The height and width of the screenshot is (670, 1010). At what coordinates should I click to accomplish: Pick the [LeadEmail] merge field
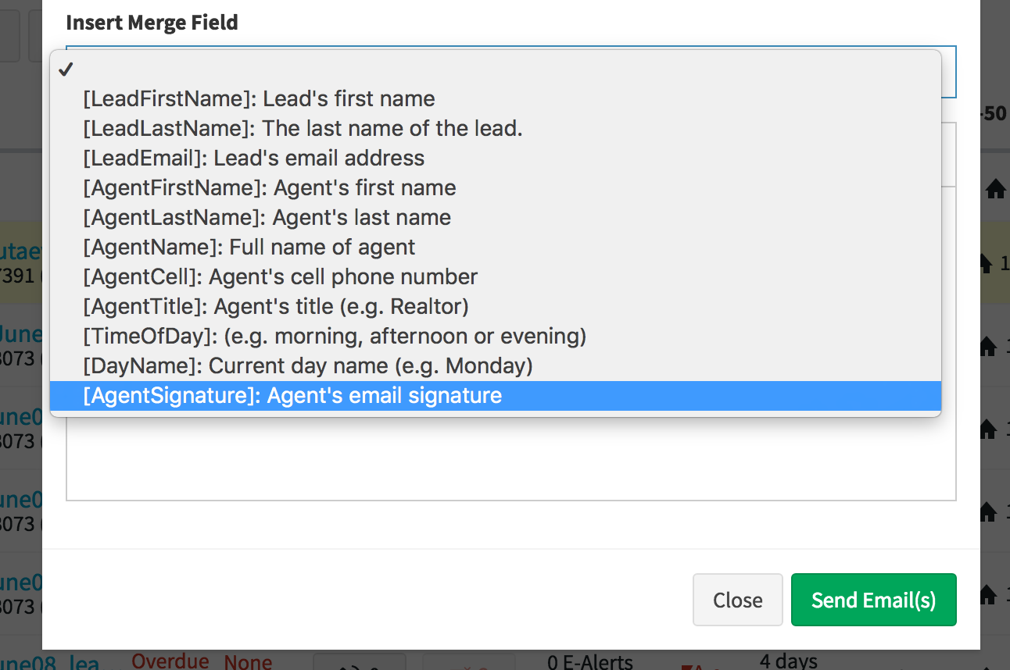point(253,159)
